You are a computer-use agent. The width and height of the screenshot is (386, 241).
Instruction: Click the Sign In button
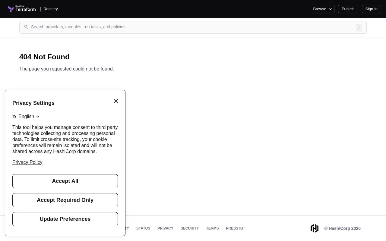coord(372,9)
